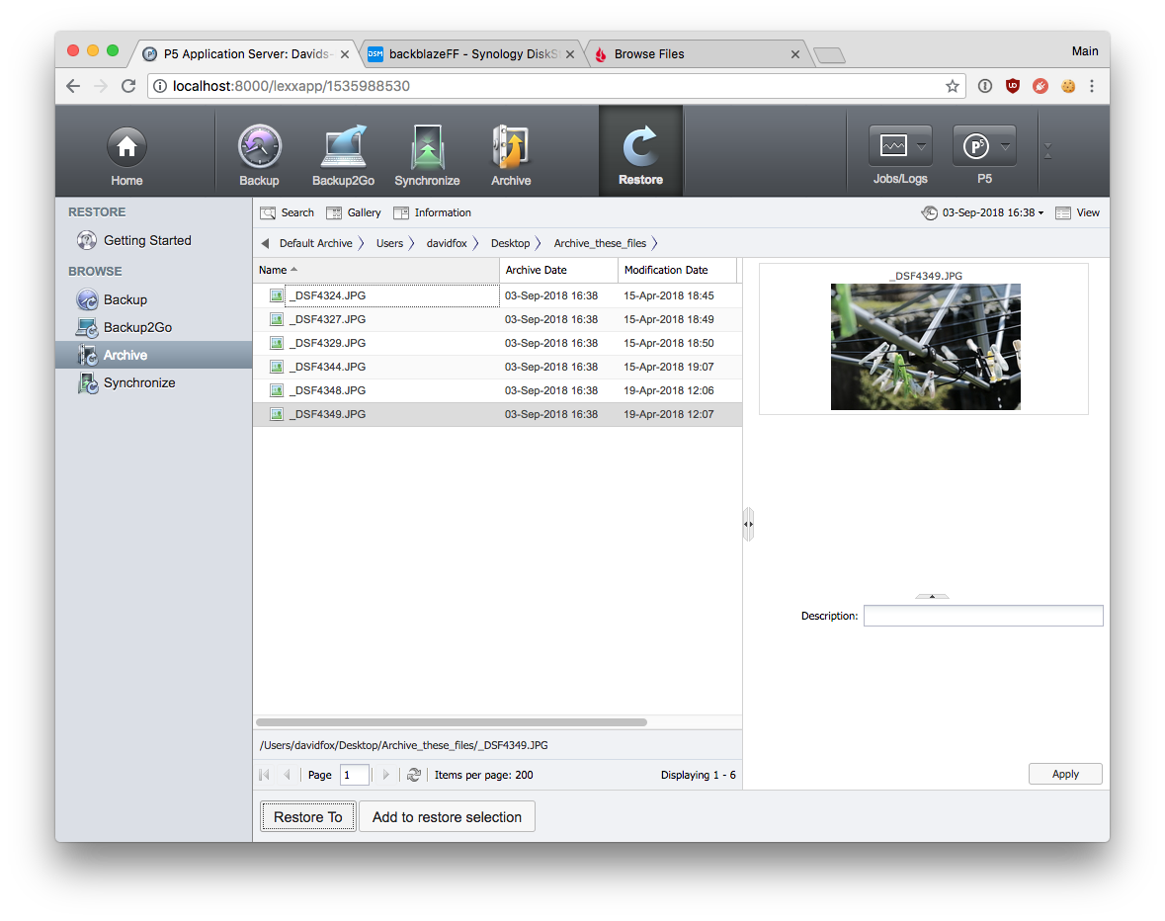
Task: Navigate to Desktop breadcrumb
Action: click(x=511, y=243)
